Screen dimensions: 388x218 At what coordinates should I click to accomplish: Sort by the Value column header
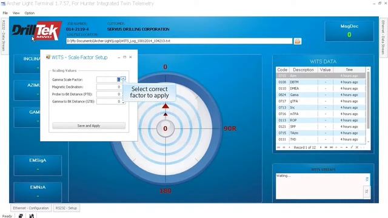pos(325,70)
